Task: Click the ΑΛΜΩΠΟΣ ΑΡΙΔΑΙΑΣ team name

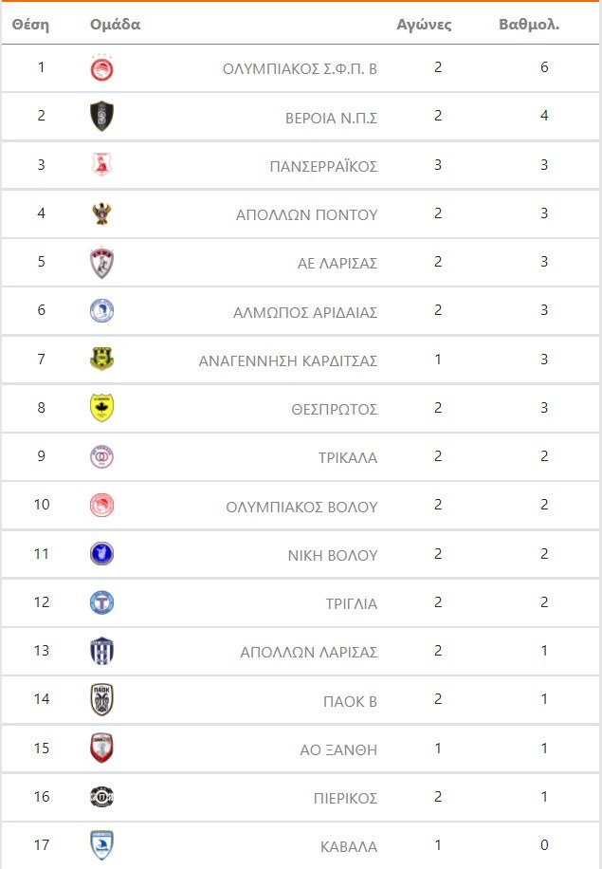Action: [305, 311]
